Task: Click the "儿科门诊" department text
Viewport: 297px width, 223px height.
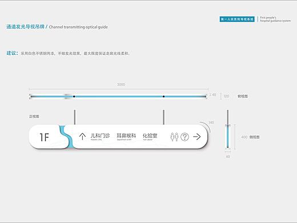Action: [100, 136]
